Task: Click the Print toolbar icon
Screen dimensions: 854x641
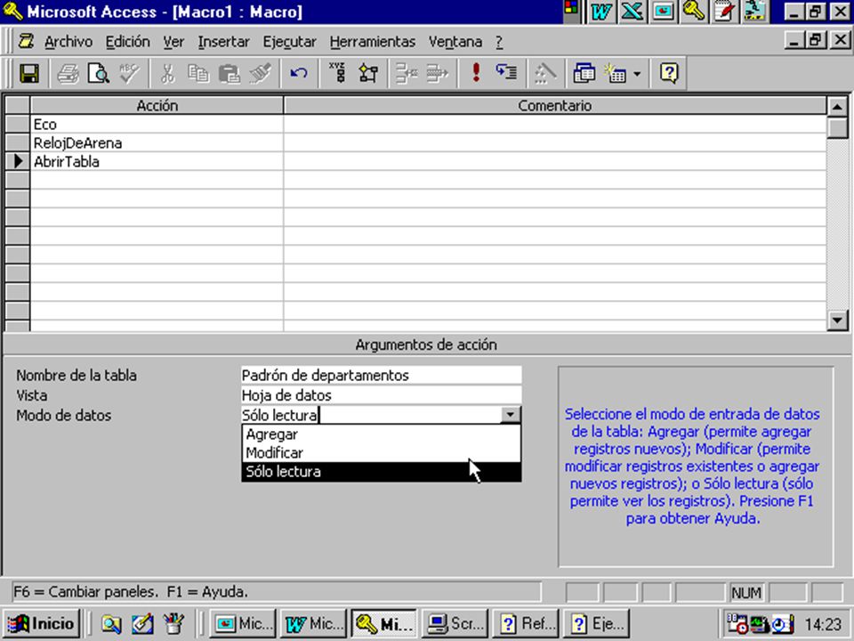Action: (68, 73)
